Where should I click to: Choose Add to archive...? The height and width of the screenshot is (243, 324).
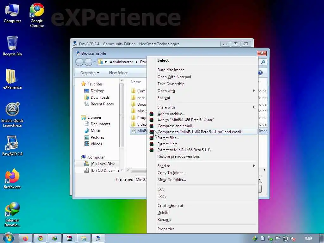(x=202, y=114)
